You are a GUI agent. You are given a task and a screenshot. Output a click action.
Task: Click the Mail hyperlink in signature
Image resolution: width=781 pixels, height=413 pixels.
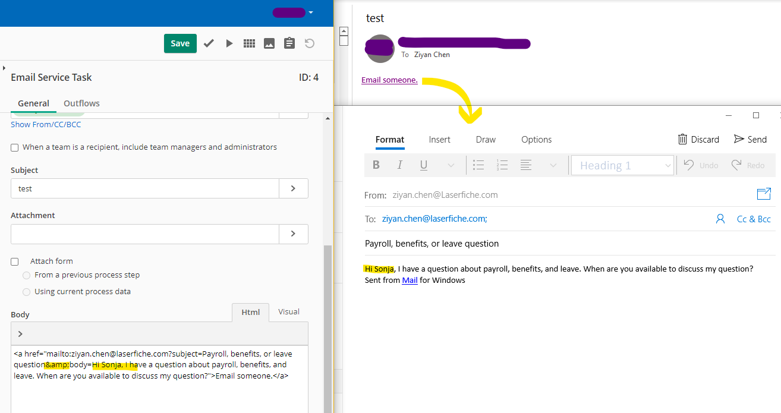coord(410,280)
